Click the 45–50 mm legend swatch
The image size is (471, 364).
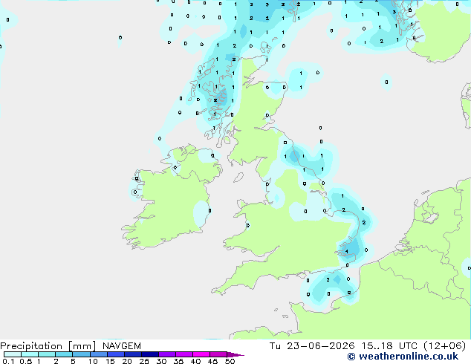(218, 354)
